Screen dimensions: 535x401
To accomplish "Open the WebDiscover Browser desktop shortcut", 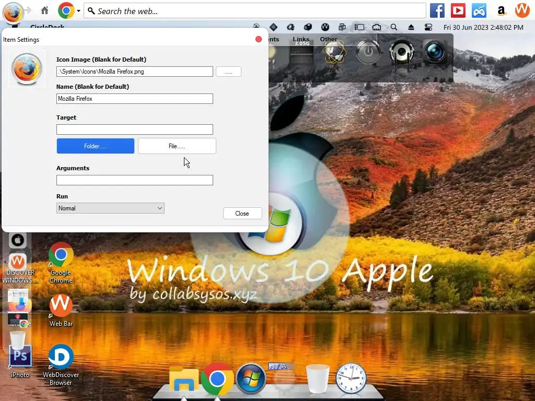I will [x=61, y=365].
